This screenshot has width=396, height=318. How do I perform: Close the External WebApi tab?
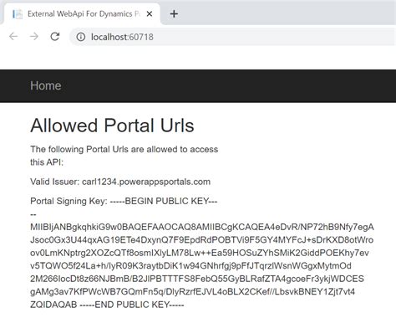(150, 13)
